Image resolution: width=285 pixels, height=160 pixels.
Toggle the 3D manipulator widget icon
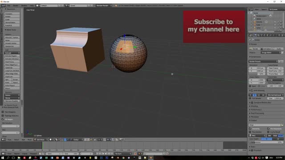click(63, 140)
